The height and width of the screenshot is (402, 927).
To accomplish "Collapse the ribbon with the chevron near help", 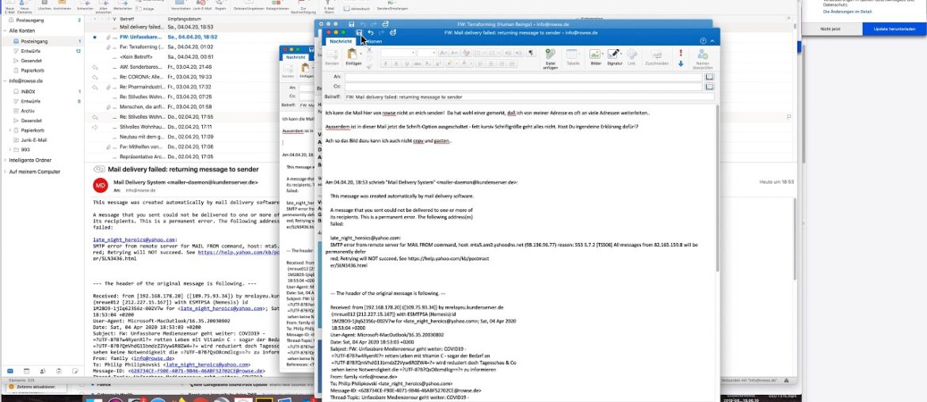I will [711, 40].
